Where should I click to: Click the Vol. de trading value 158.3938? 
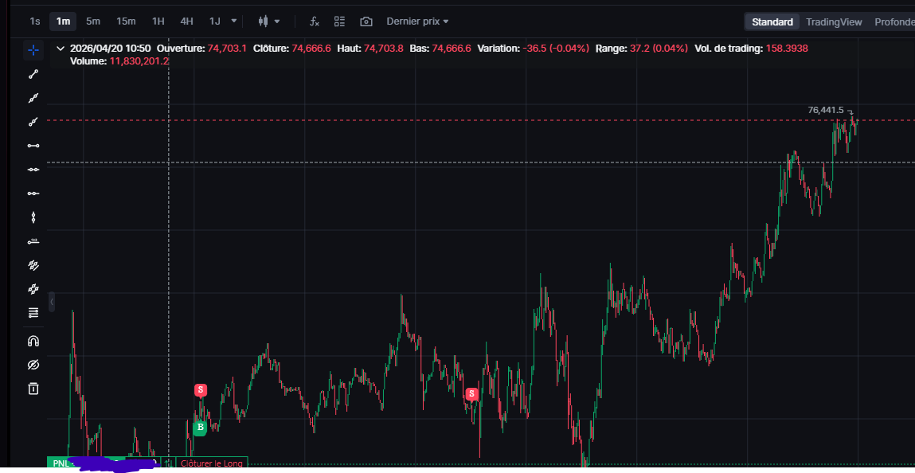click(x=787, y=49)
